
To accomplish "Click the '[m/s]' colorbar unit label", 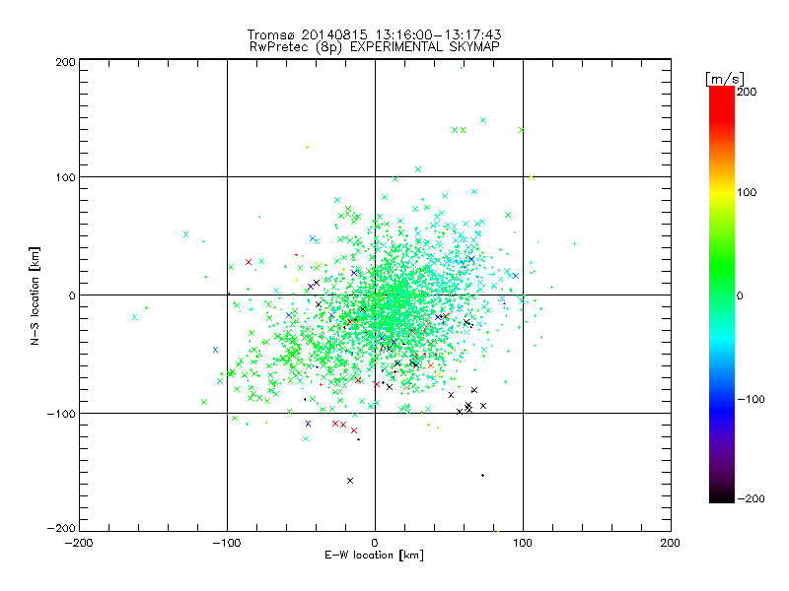I will pos(725,79).
